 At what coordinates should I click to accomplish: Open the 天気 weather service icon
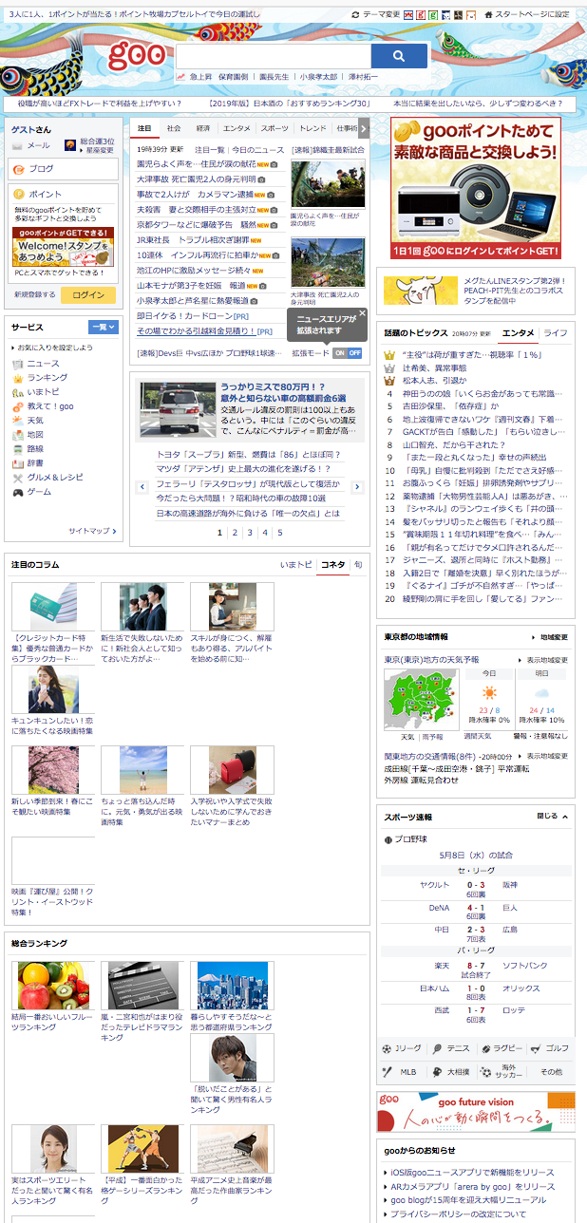coord(18,420)
